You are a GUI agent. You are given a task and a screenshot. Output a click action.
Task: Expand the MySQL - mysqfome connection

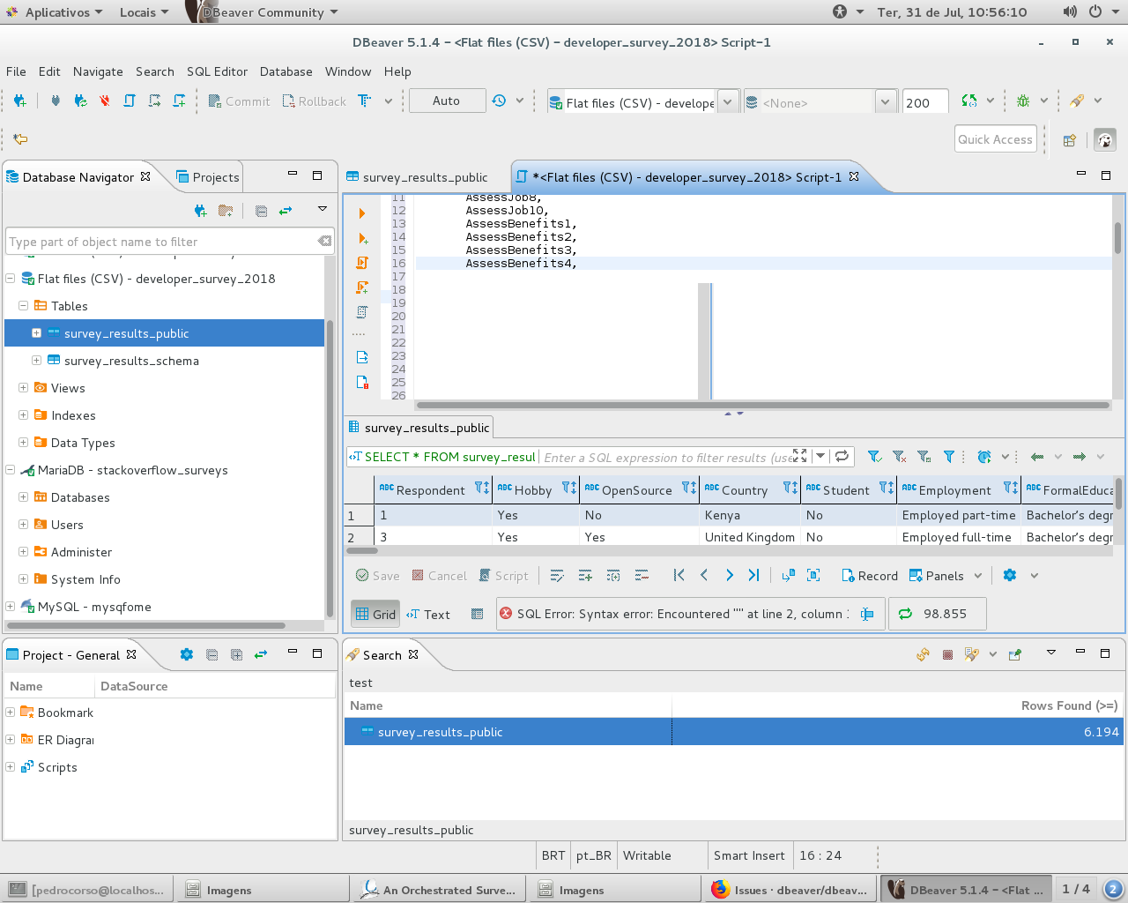click(x=10, y=606)
